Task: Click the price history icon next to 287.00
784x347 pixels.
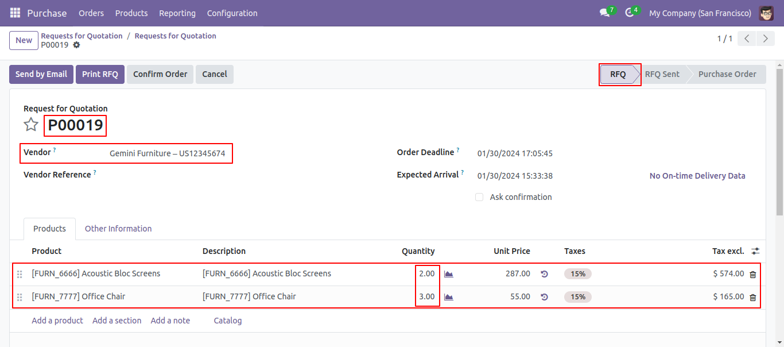Action: click(544, 274)
